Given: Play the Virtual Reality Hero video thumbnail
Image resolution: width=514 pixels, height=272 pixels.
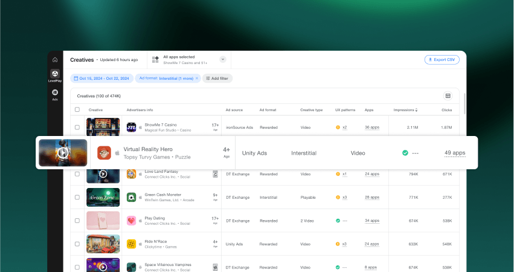Looking at the screenshot, I should 62,153.
